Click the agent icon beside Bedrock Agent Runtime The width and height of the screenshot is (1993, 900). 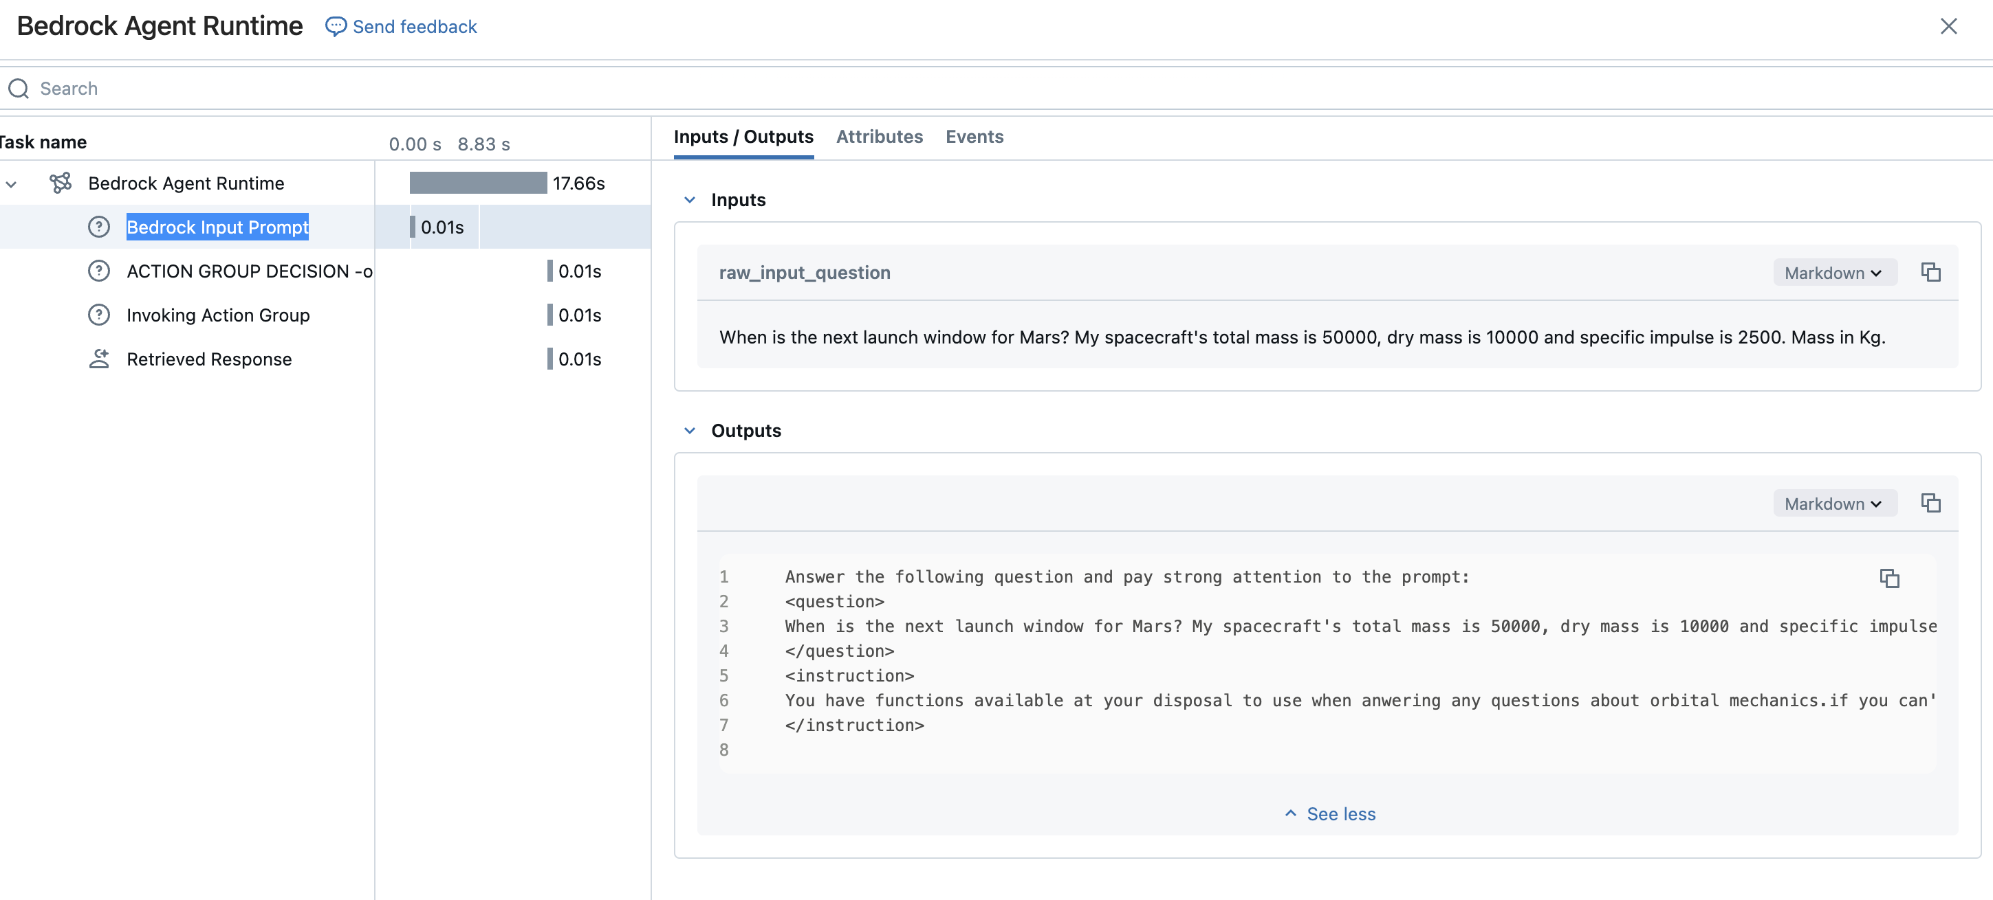(x=61, y=183)
